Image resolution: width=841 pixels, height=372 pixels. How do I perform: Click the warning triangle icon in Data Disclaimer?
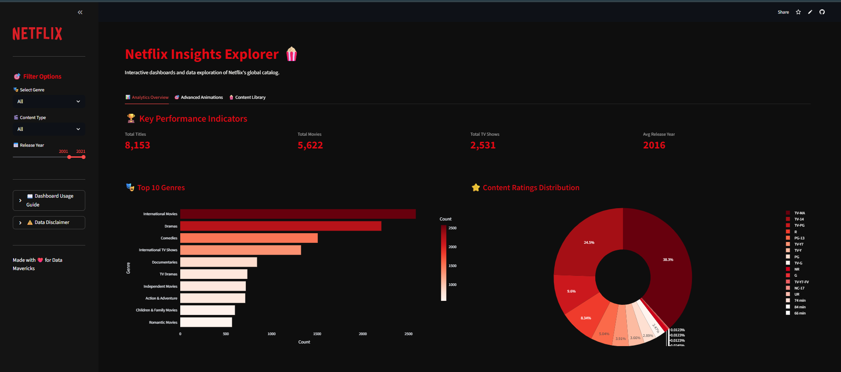pyautogui.click(x=30, y=223)
